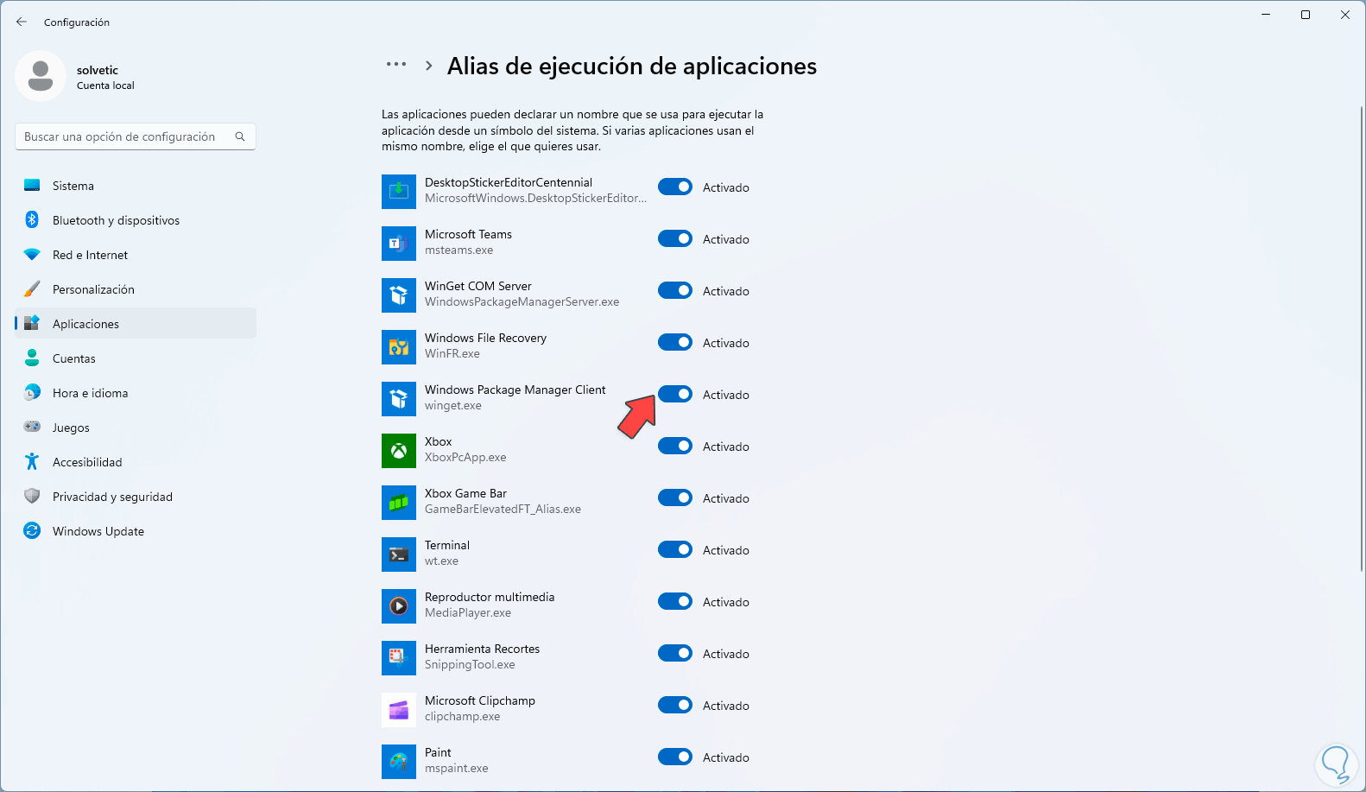Go back using the back arrow
This screenshot has height=792, width=1366.
(22, 22)
